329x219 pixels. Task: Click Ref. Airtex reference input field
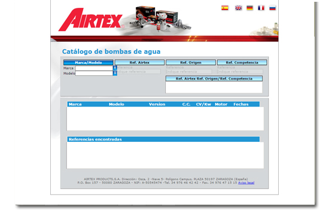coord(139,72)
